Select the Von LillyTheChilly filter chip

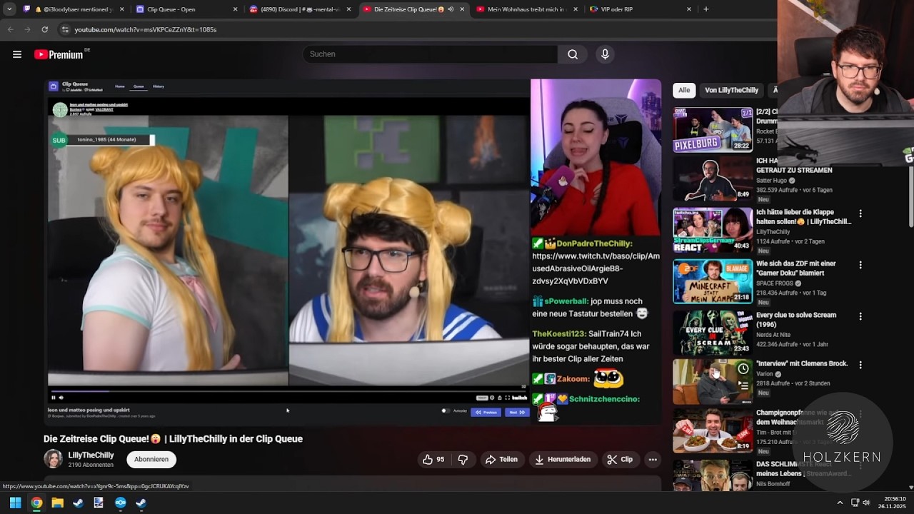pos(731,90)
